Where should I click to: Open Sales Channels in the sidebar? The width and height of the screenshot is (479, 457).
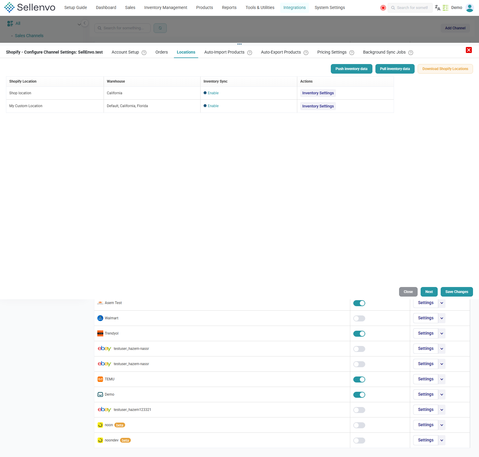[29, 36]
